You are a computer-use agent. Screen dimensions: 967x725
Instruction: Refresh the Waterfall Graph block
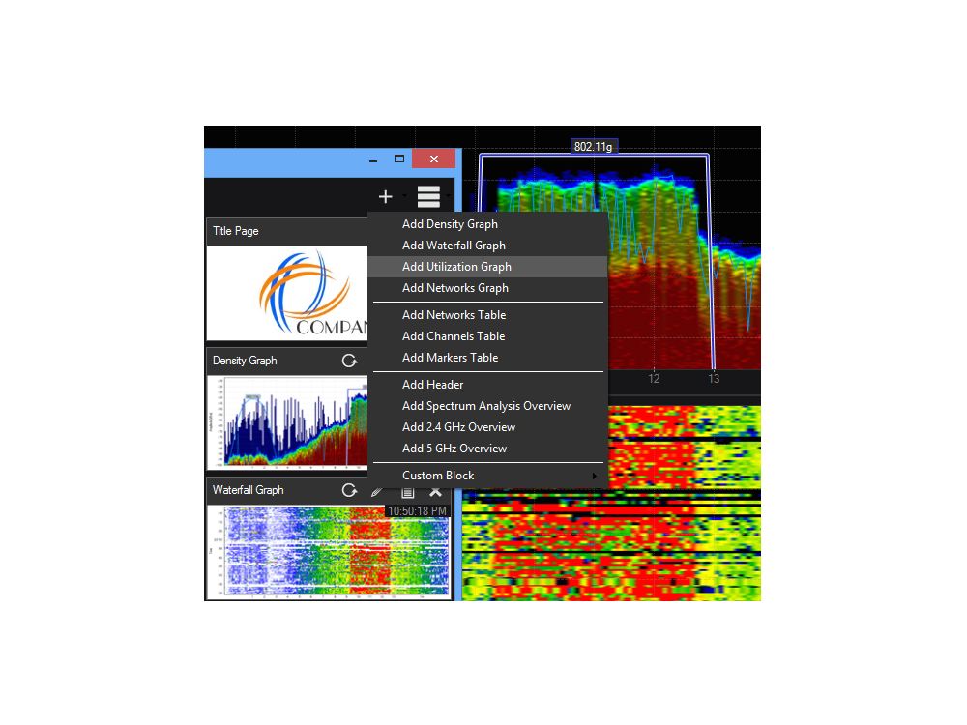pyautogui.click(x=350, y=490)
